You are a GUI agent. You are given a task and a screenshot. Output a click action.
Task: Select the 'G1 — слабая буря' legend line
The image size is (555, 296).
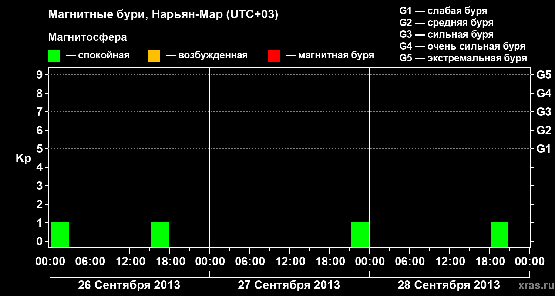(444, 11)
